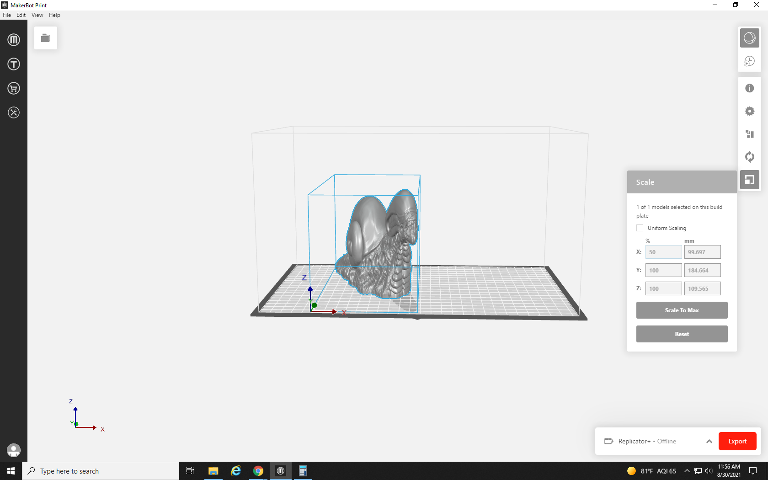Click the Scale panel header
Image resolution: width=768 pixels, height=480 pixels.
[x=682, y=182]
